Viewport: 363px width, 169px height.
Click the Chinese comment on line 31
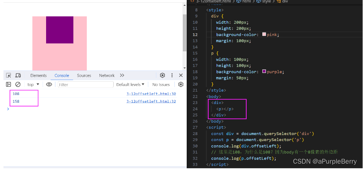click(274, 152)
